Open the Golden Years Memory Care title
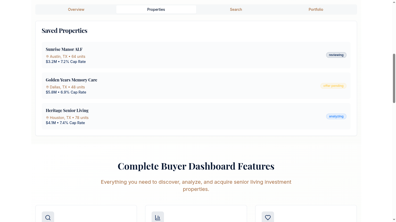This screenshot has width=396, height=222. tap(71, 80)
